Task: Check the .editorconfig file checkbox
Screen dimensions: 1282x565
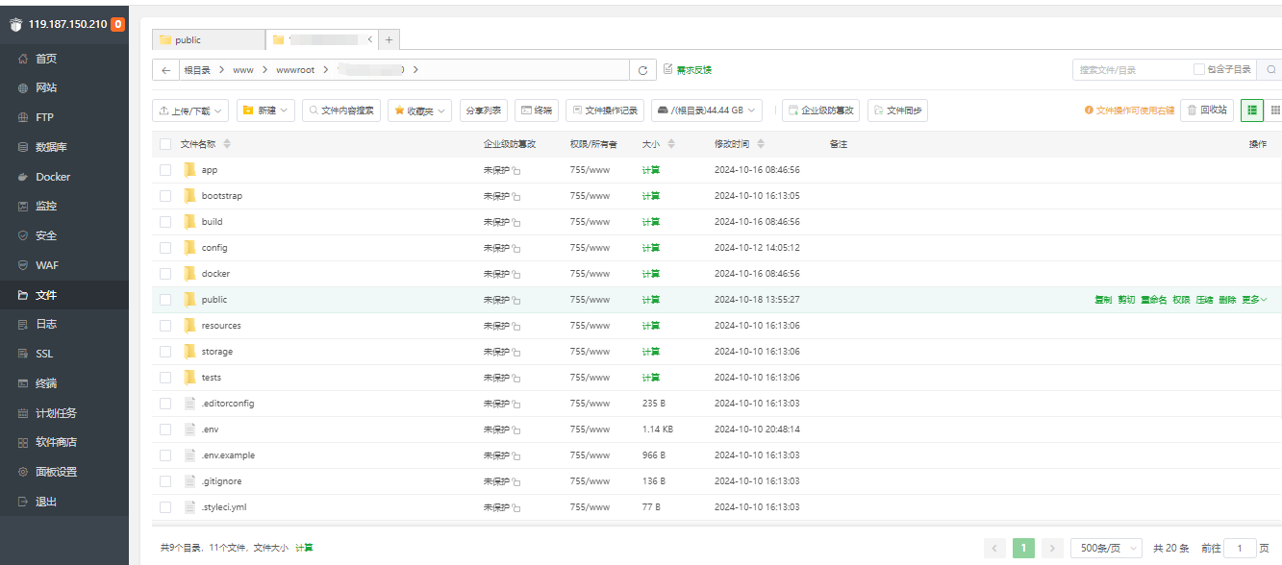Action: click(165, 404)
